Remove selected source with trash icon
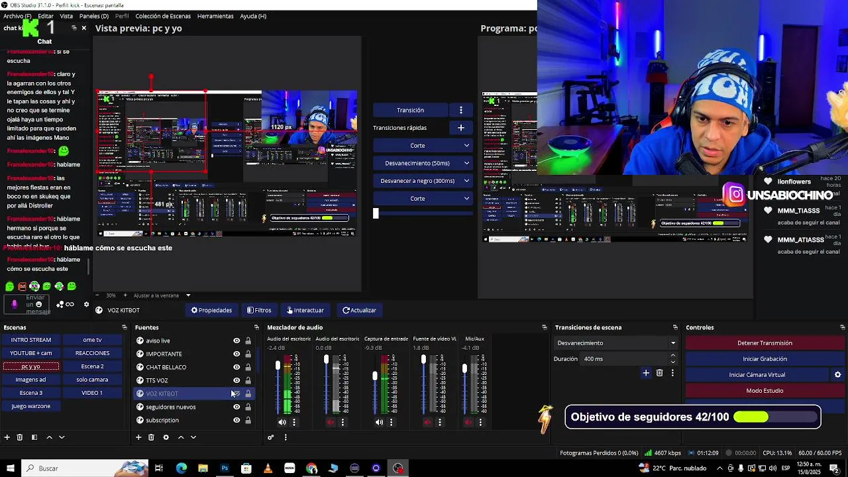Screen dimensions: 848x477 [x=151, y=437]
